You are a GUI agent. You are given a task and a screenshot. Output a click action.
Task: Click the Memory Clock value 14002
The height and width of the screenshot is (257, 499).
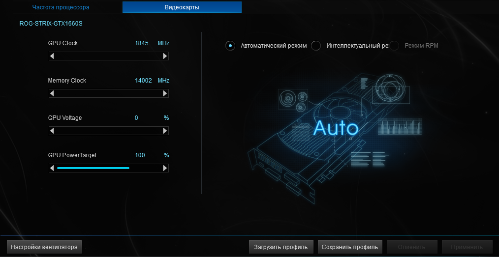pyautogui.click(x=143, y=81)
